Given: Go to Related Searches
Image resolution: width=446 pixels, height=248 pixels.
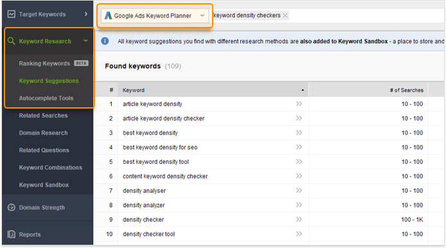Looking at the screenshot, I should [43, 116].
